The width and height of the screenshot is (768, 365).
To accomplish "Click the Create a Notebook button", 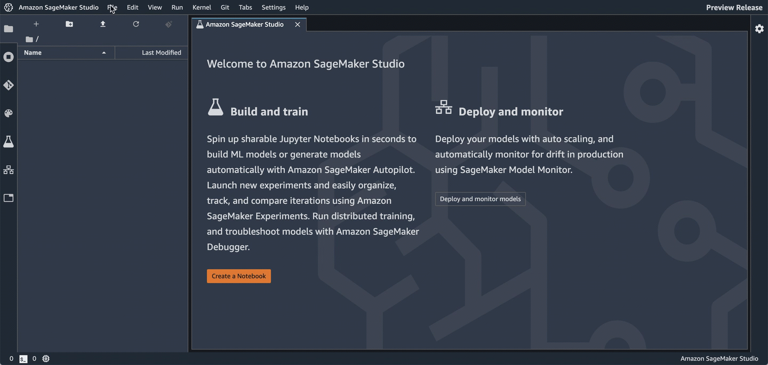I will click(x=239, y=276).
